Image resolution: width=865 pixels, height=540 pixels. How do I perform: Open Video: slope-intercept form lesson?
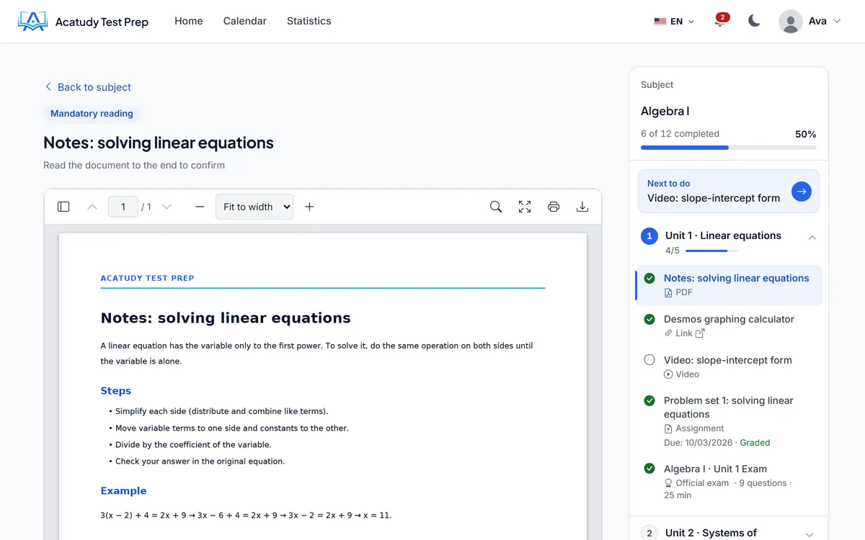coord(728,360)
